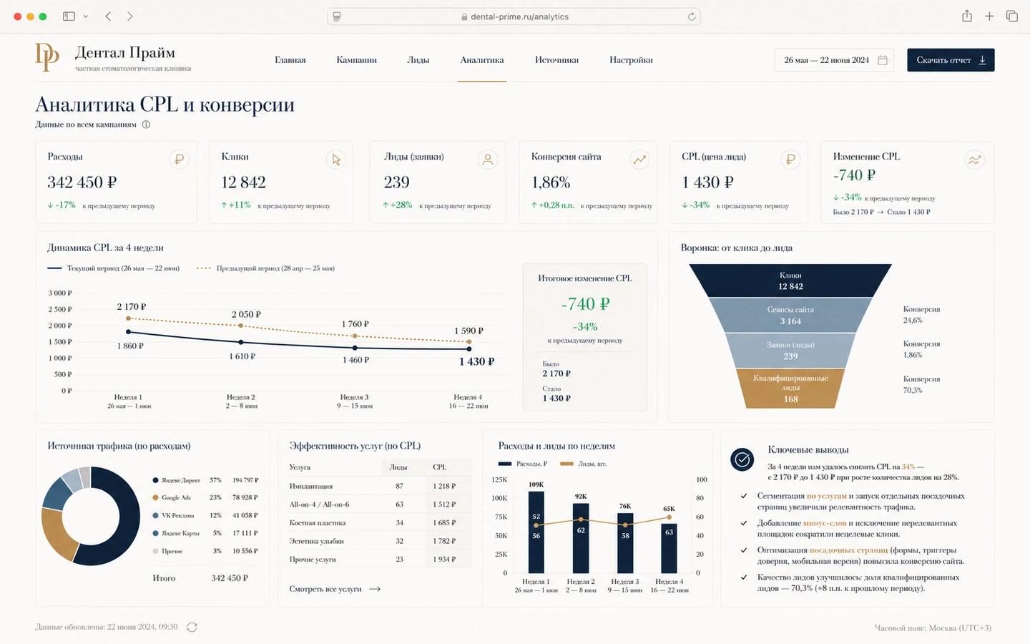Click the cursor icon in Клики card
The width and height of the screenshot is (1030, 644).
[x=336, y=160]
